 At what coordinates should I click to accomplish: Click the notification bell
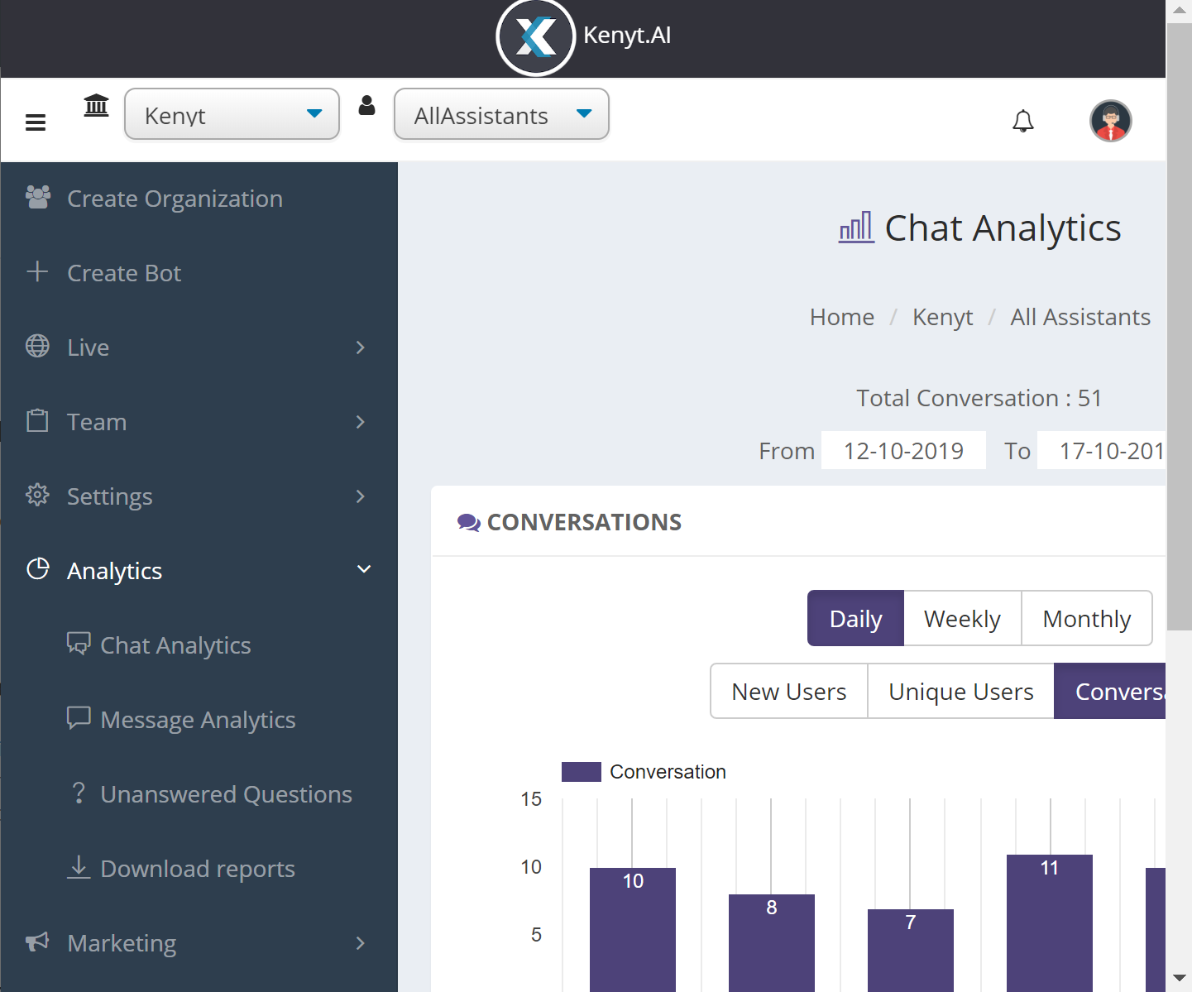tap(1023, 121)
